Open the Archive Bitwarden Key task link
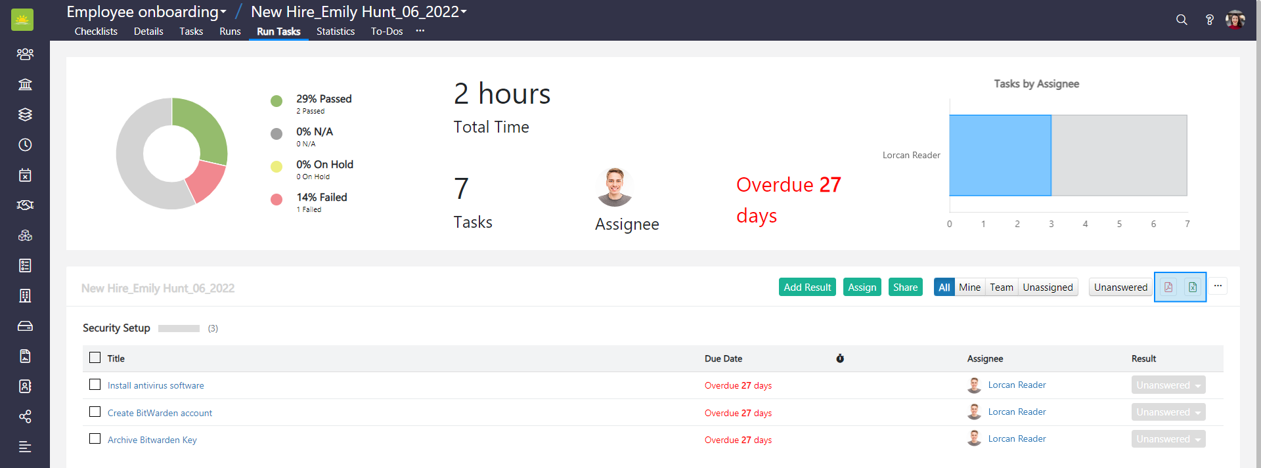Viewport: 1261px width, 468px height. click(x=152, y=440)
